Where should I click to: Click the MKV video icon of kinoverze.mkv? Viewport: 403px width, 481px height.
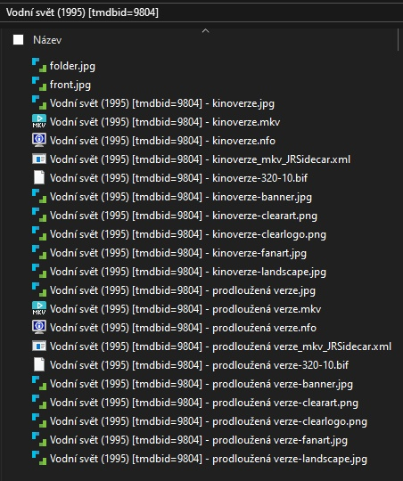pyautogui.click(x=39, y=121)
